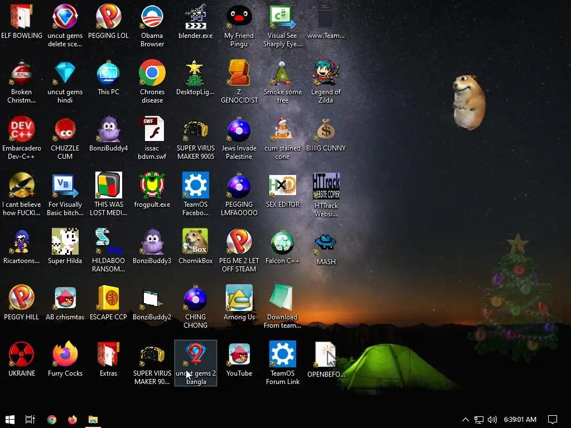Select SUPER VIRUS MAKER 9005 icon
This screenshot has height=428, width=571.
[196, 130]
